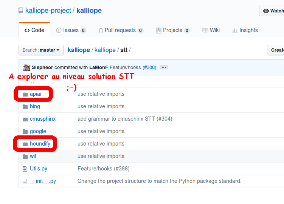284x204 pixels.
Task: Open the __init__.py file
Action: tap(43, 181)
